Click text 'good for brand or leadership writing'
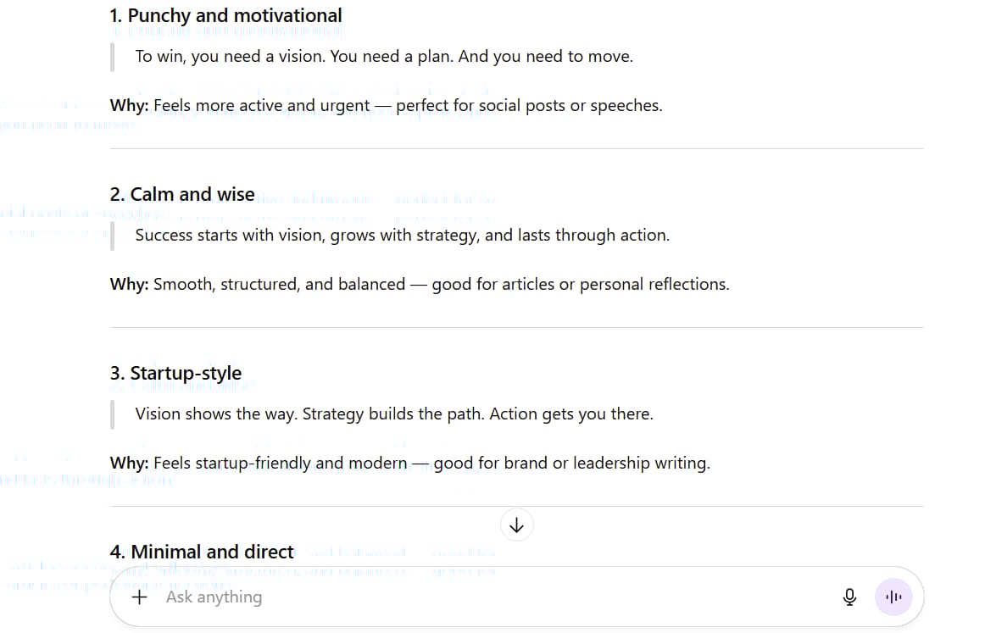985x633 pixels. (571, 464)
